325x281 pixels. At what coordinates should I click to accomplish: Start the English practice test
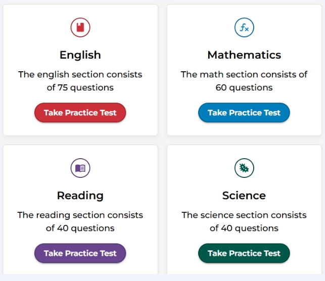(80, 113)
